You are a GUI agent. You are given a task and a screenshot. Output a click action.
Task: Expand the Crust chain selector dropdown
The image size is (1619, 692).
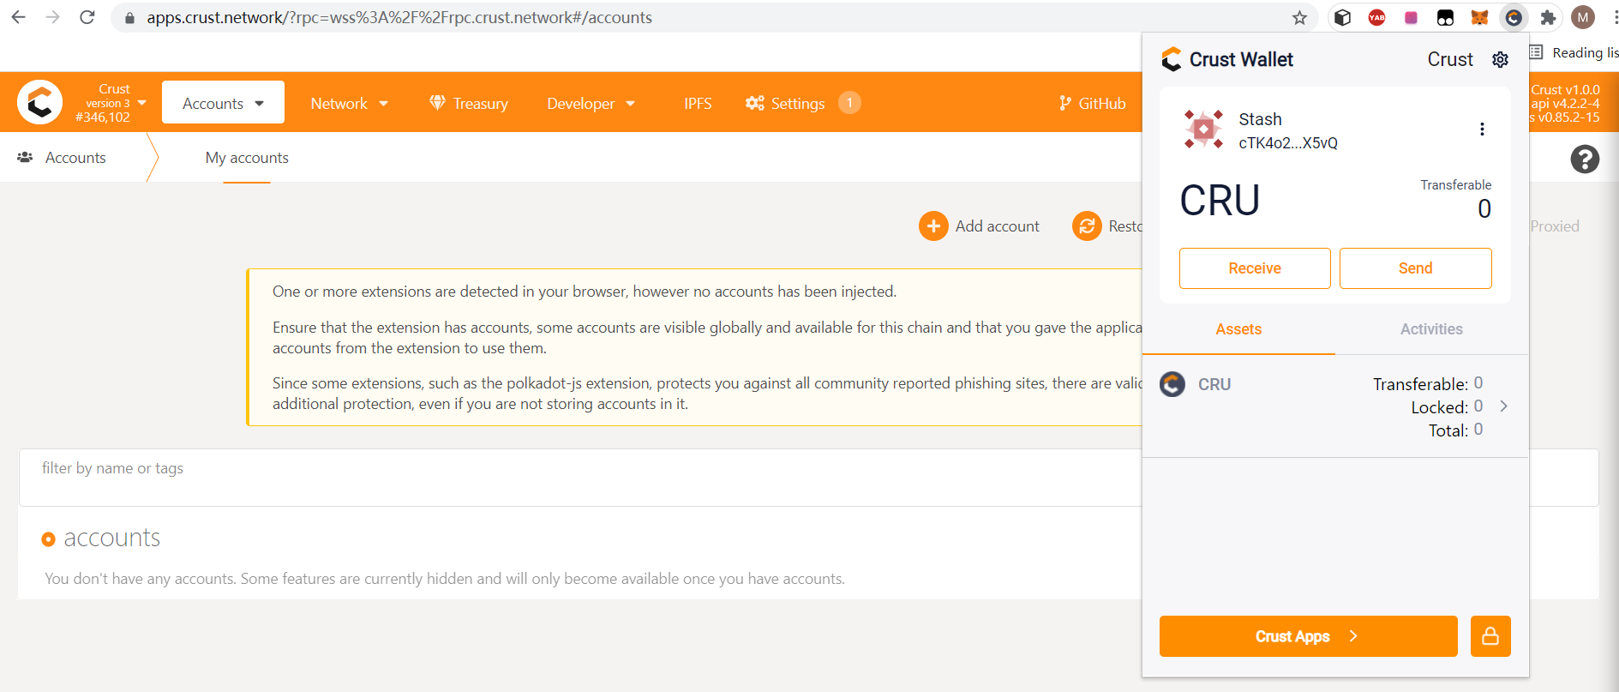142,103
